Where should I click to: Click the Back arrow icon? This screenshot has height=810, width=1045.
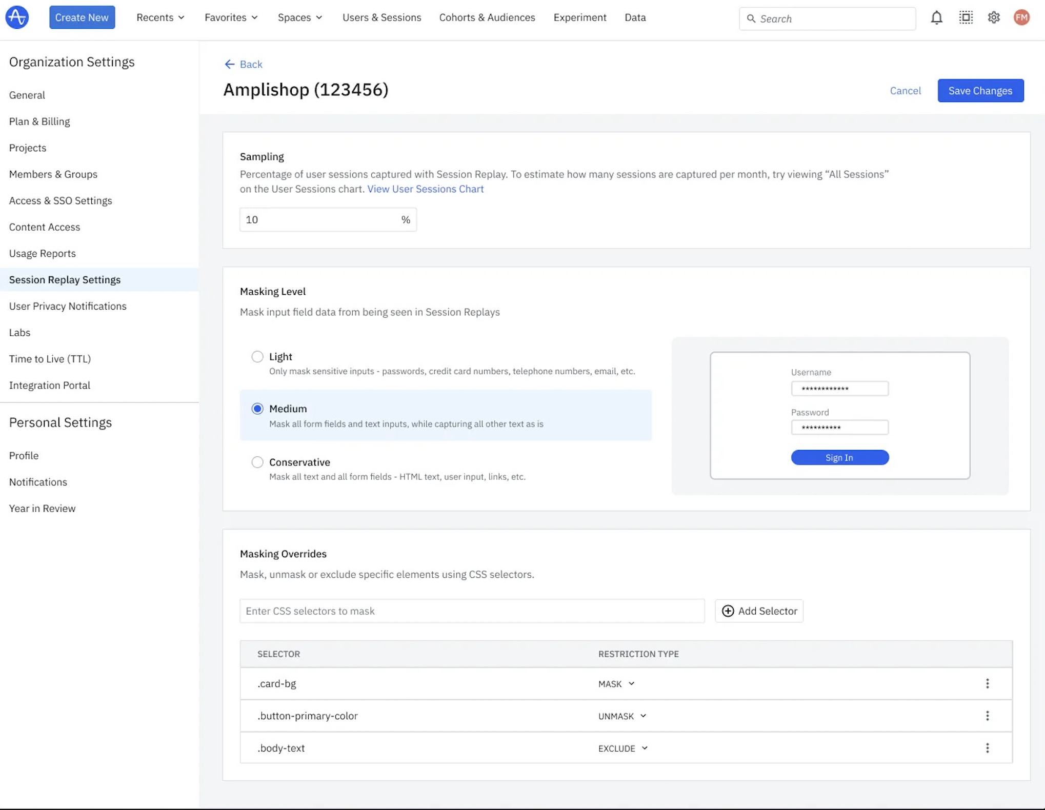[229, 64]
